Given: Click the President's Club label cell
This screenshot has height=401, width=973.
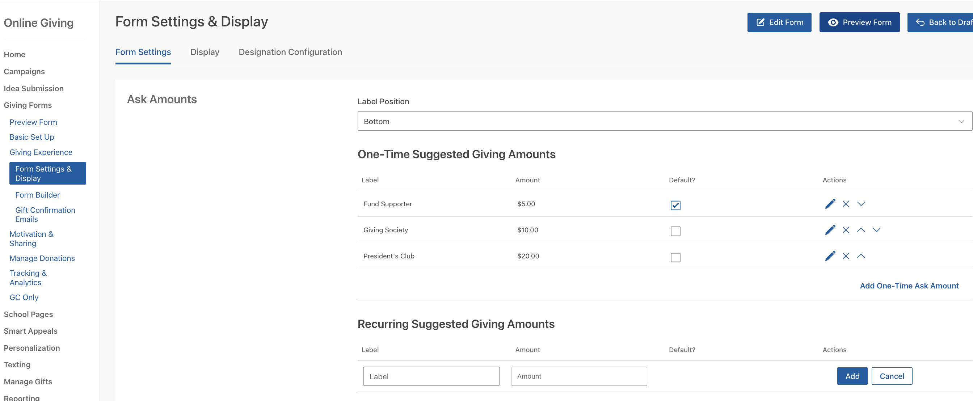Looking at the screenshot, I should (389, 256).
